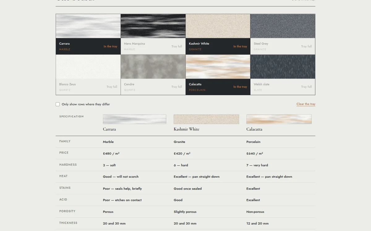This screenshot has height=231, width=371.
Task: Click the Carrara swatch in the comparison header
Action: 134,119
